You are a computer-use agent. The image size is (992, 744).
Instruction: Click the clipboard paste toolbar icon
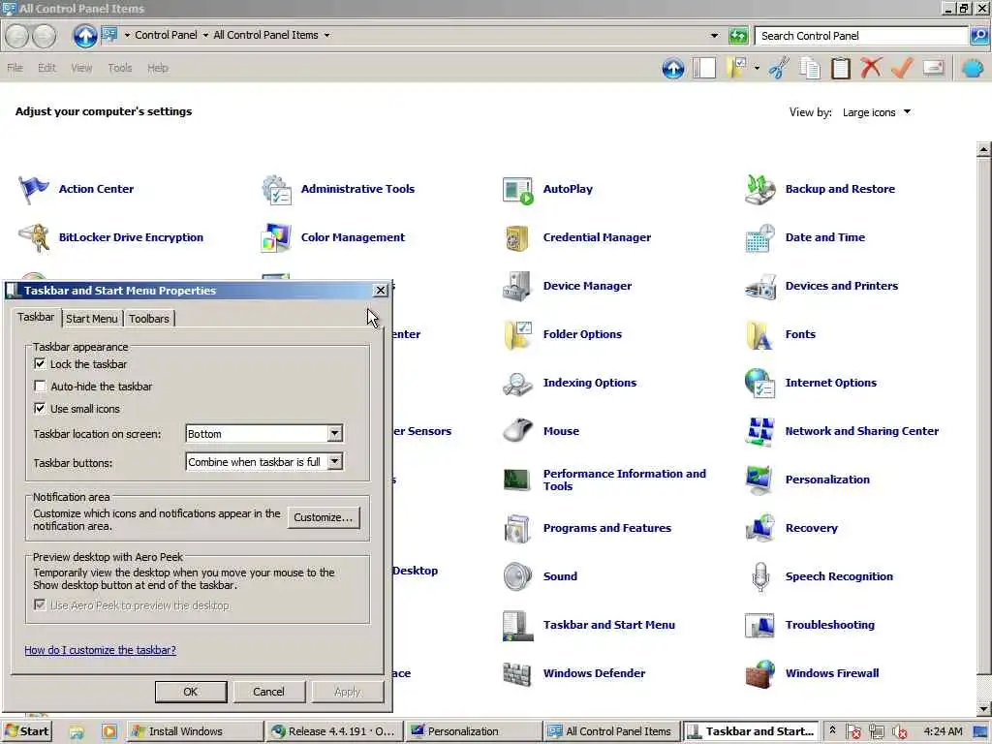point(841,68)
